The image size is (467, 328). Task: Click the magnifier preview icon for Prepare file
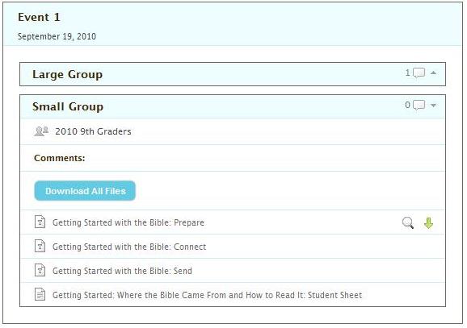408,222
